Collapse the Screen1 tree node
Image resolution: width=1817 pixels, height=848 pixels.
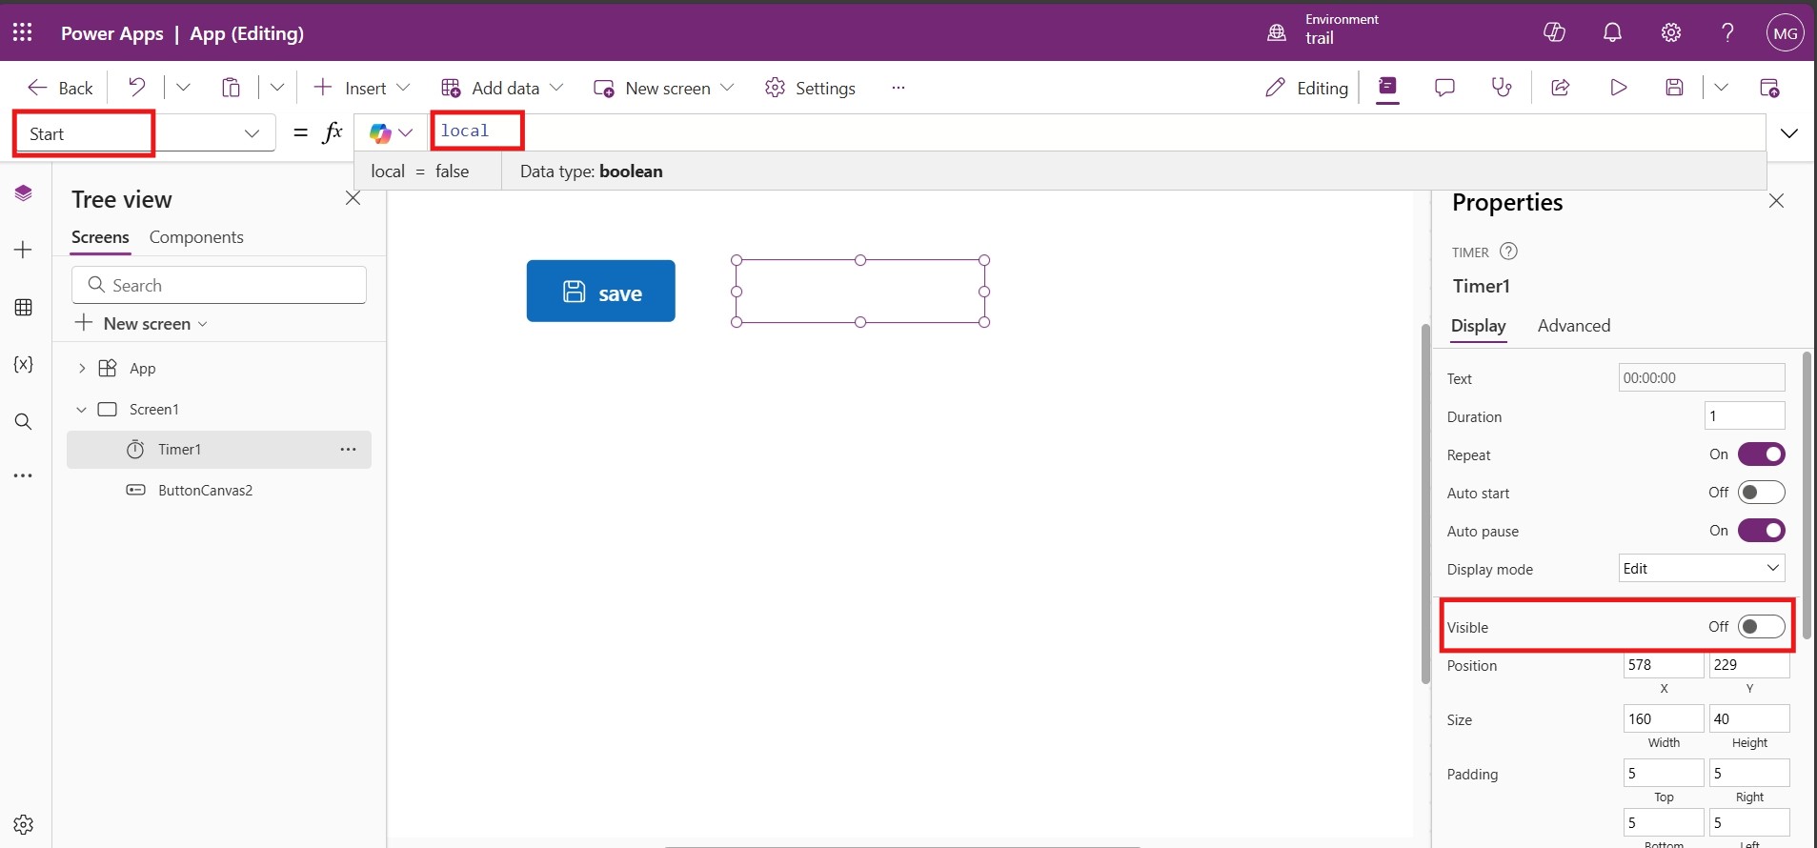point(82,410)
